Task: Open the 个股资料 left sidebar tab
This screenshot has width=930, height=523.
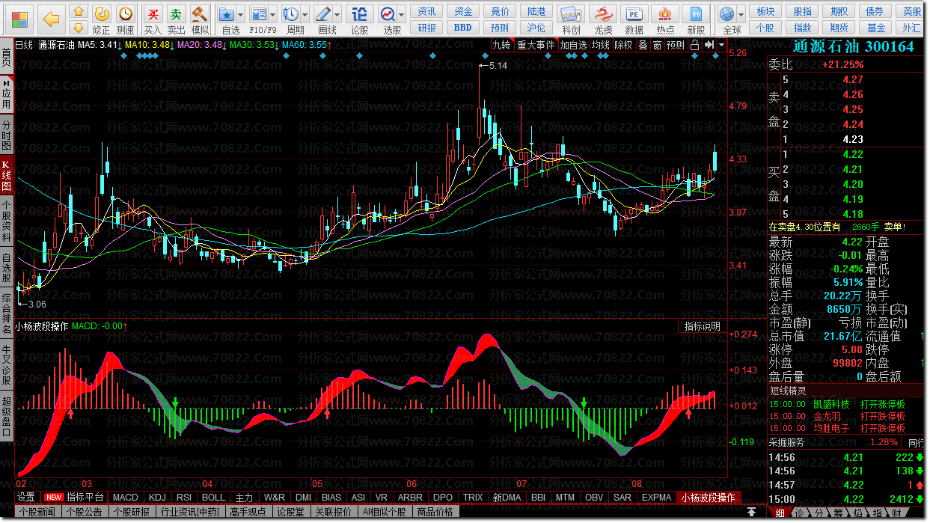Action: click(x=7, y=221)
